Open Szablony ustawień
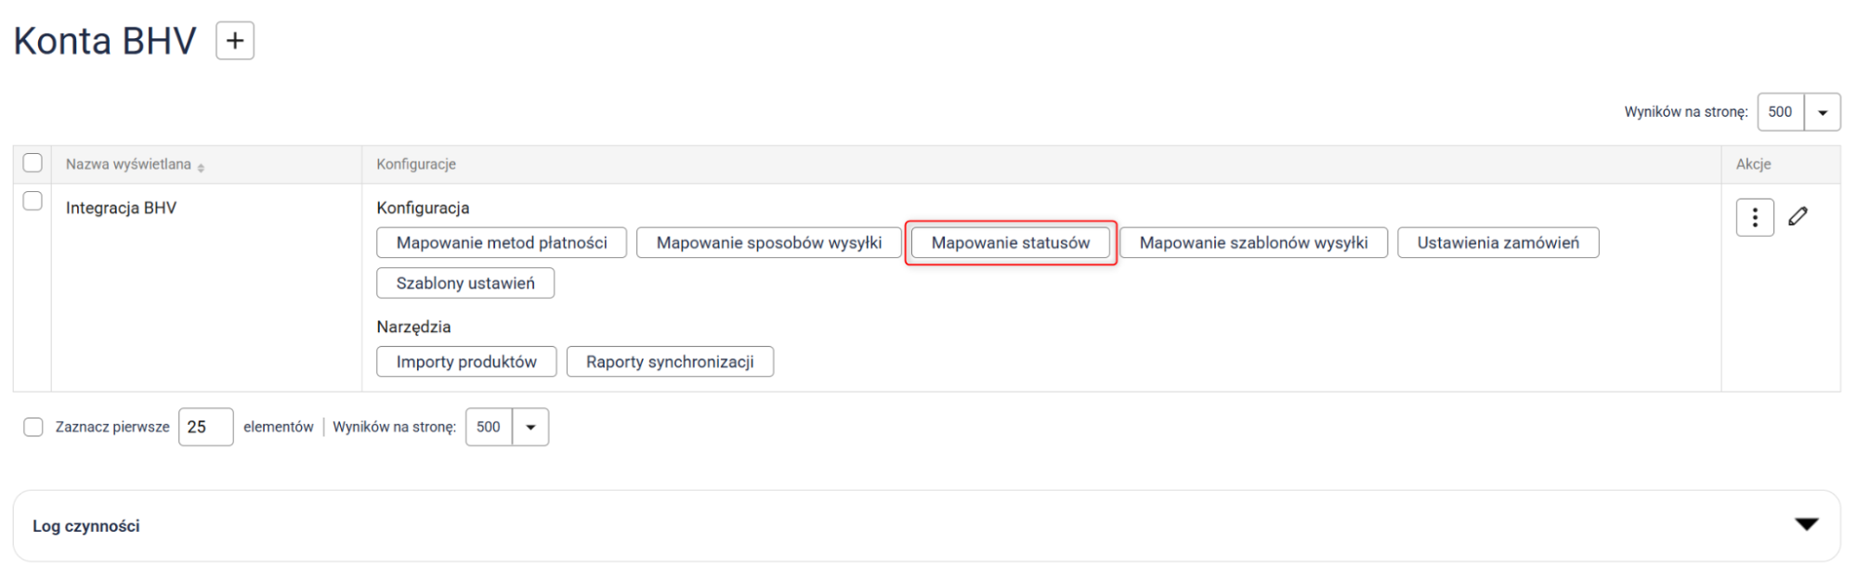This screenshot has width=1857, height=579. [465, 283]
